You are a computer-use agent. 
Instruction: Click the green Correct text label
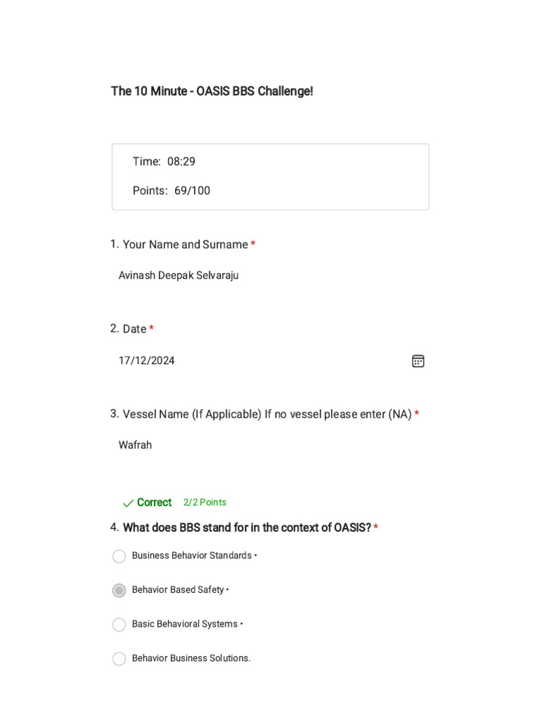[x=154, y=503]
